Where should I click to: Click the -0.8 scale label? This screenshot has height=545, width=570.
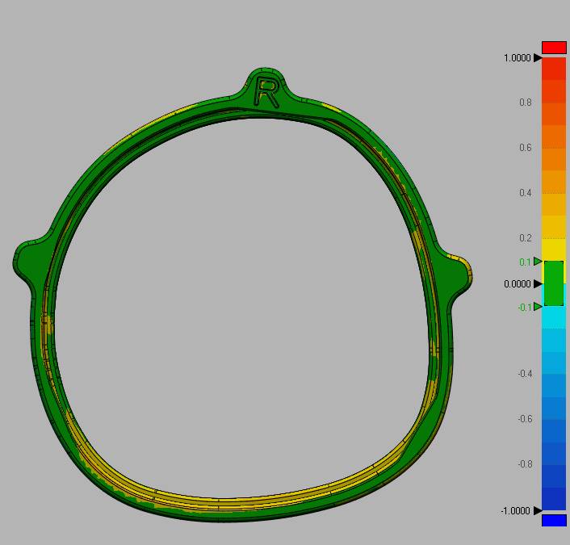point(525,464)
